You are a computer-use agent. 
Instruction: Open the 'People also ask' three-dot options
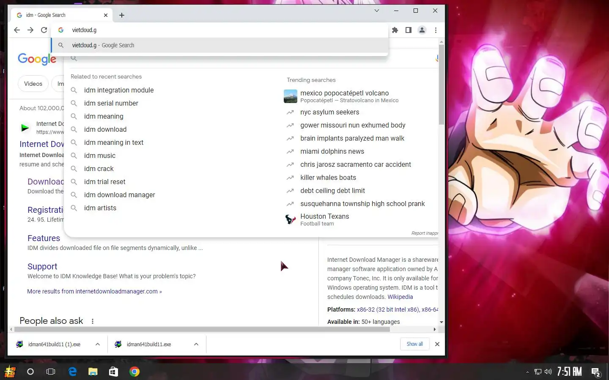pyautogui.click(x=93, y=321)
